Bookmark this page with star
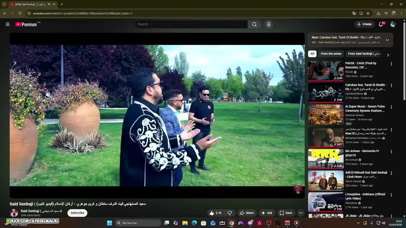Image resolution: width=406 pixels, height=228 pixels. pos(368,13)
